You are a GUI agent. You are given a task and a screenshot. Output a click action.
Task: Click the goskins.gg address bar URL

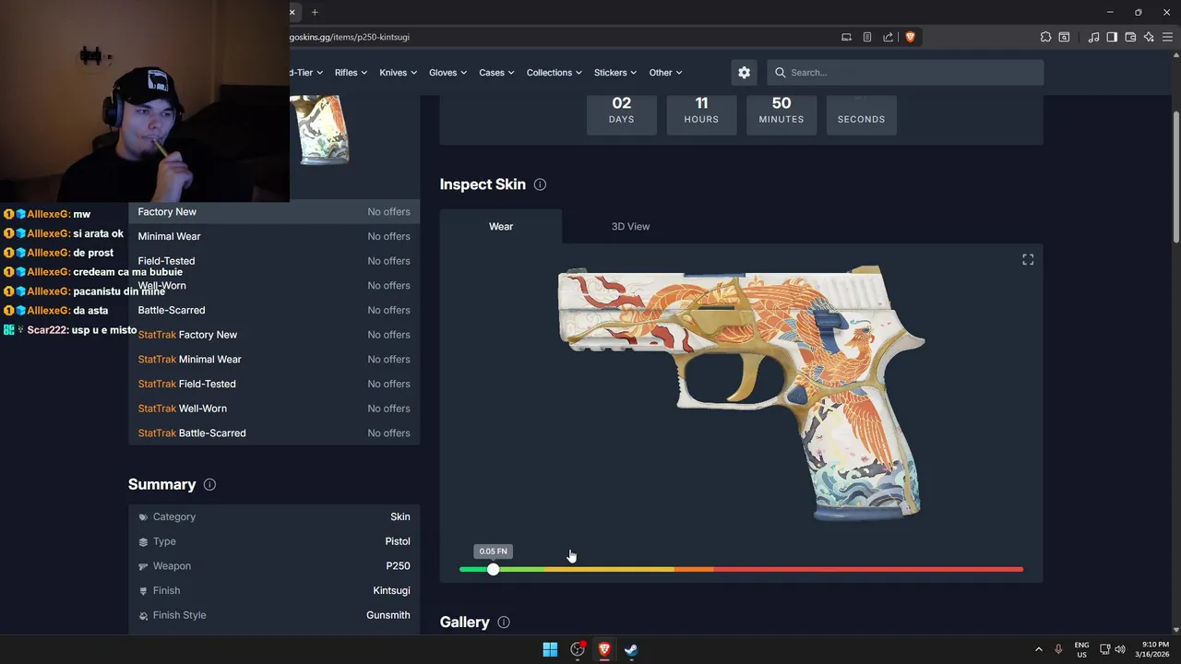coord(350,37)
